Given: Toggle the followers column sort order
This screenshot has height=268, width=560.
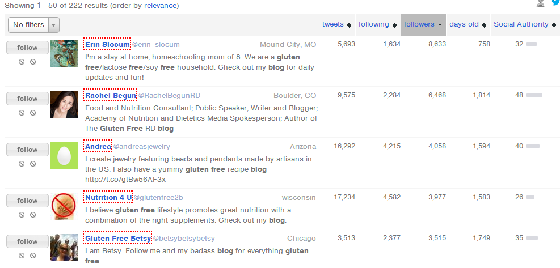Looking at the screenshot, I should coord(423,24).
